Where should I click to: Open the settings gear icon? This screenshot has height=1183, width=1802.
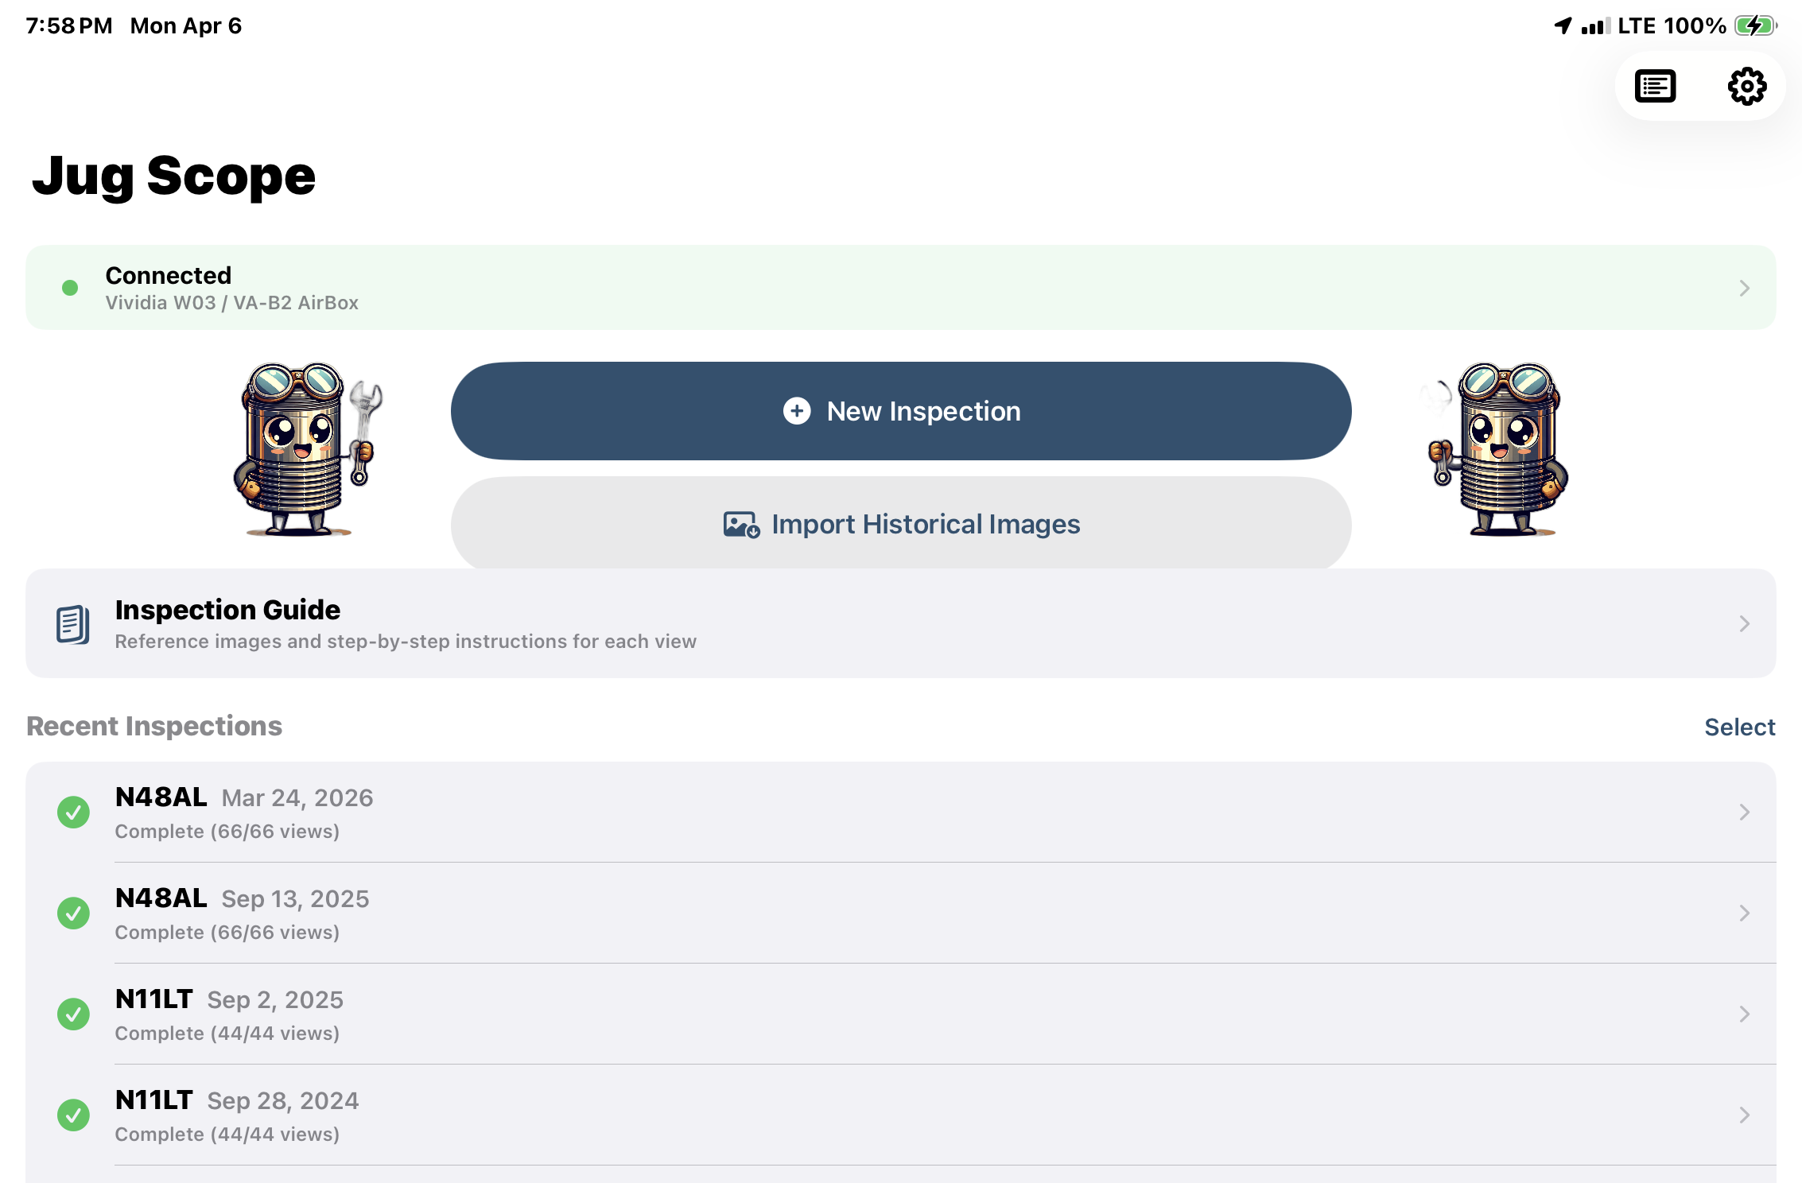[1746, 86]
